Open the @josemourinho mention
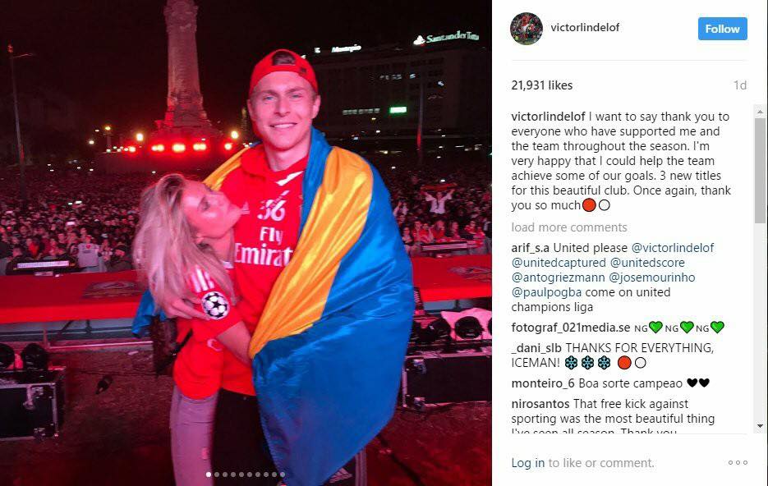This screenshot has width=768, height=486. click(651, 277)
